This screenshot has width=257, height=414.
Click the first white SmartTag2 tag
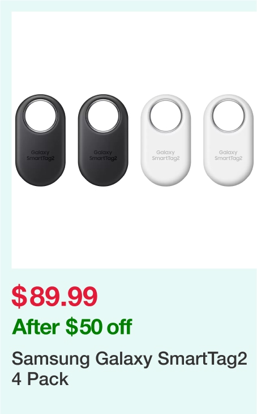(165, 140)
